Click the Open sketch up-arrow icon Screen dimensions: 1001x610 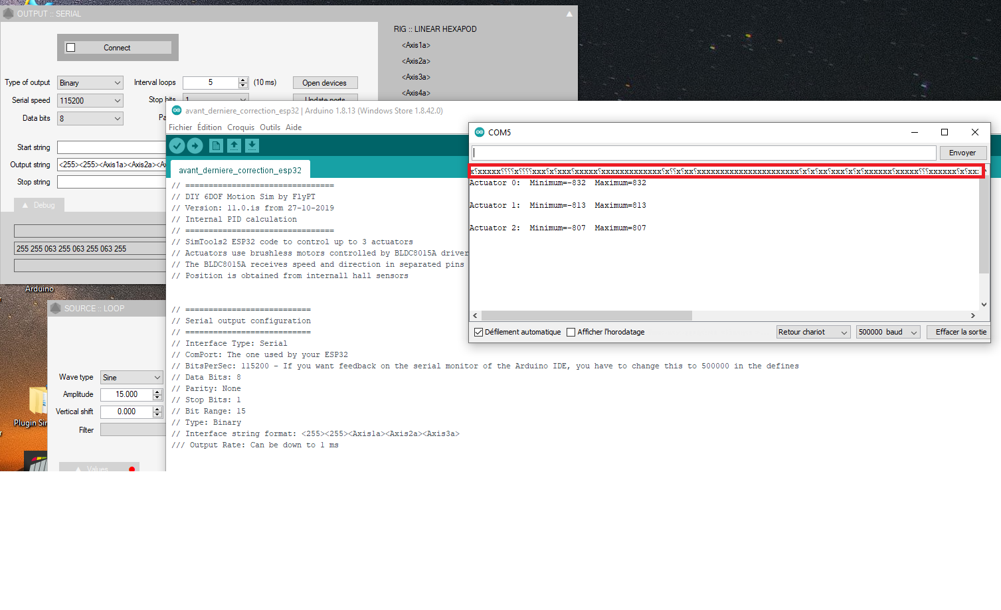click(234, 145)
